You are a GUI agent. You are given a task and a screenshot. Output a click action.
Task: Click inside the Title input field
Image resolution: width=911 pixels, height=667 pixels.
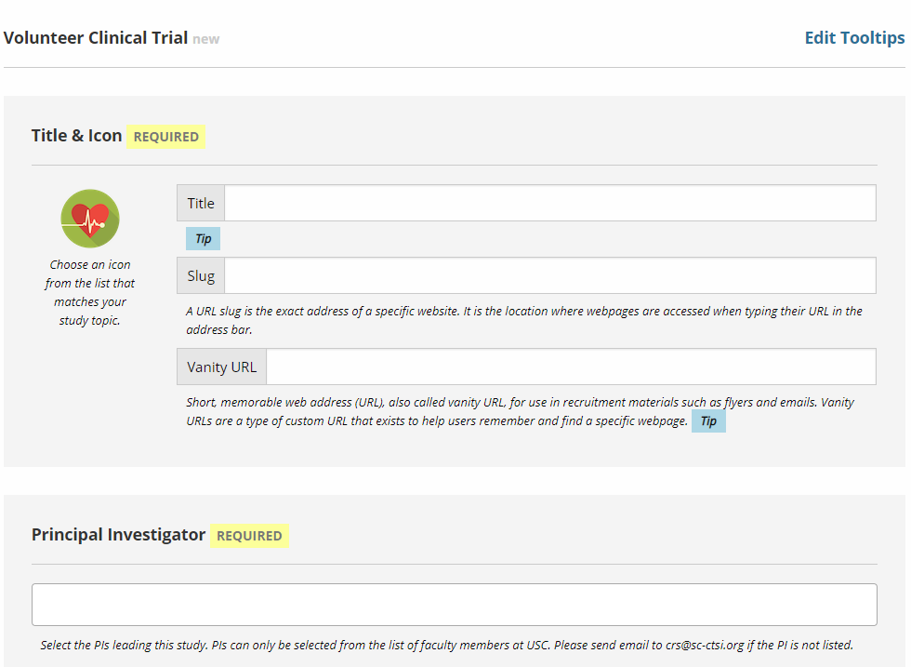(x=548, y=202)
